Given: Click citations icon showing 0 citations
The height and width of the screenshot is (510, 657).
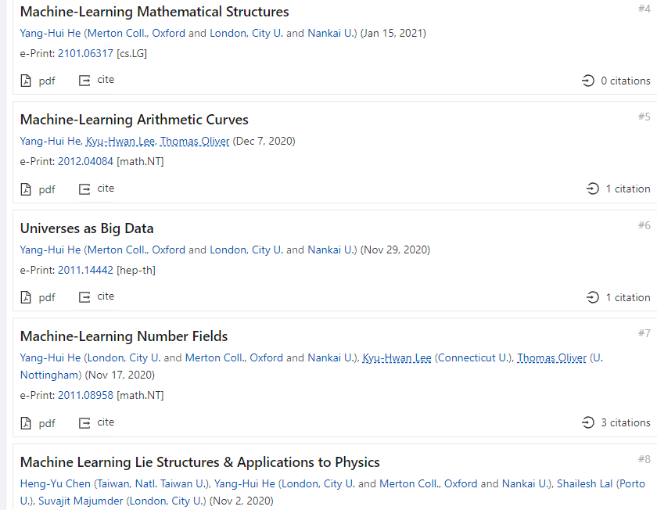Looking at the screenshot, I should pyautogui.click(x=588, y=81).
